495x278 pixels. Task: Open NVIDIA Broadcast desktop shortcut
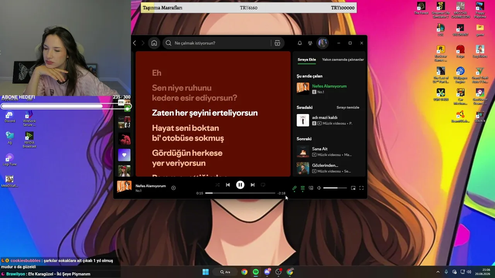(29, 140)
